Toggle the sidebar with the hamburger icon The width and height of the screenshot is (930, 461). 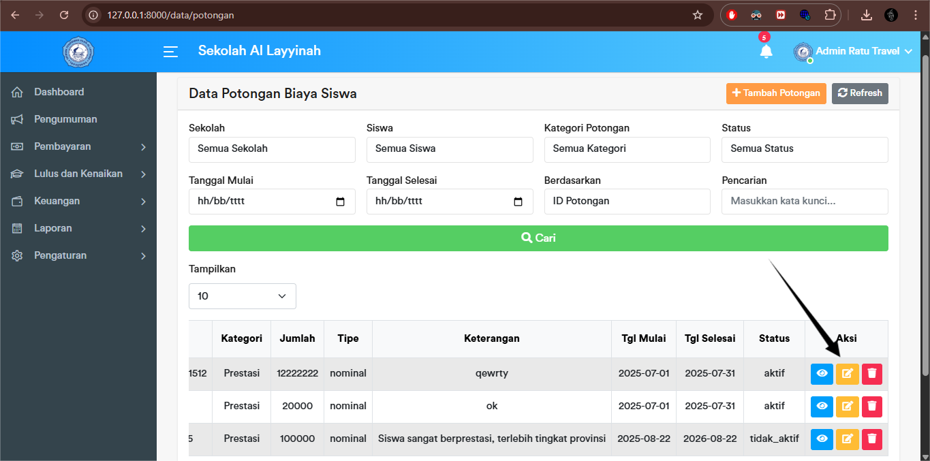click(x=170, y=51)
